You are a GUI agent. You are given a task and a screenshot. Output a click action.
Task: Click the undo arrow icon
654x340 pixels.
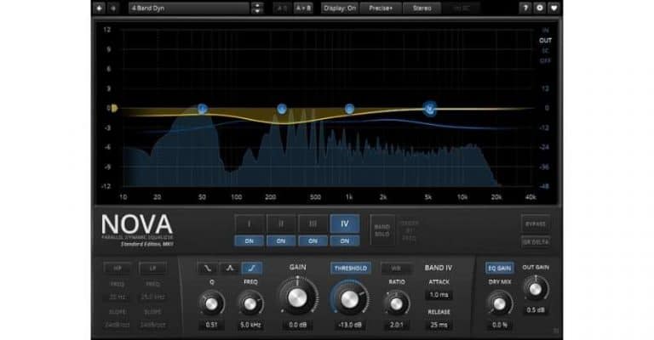point(100,8)
